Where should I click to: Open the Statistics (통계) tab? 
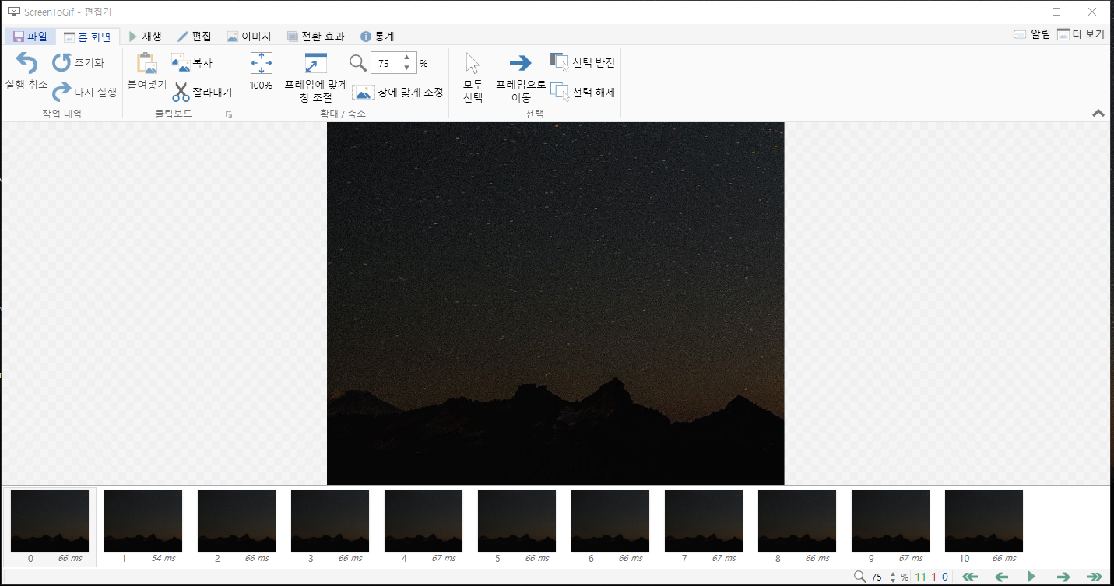pyautogui.click(x=378, y=36)
